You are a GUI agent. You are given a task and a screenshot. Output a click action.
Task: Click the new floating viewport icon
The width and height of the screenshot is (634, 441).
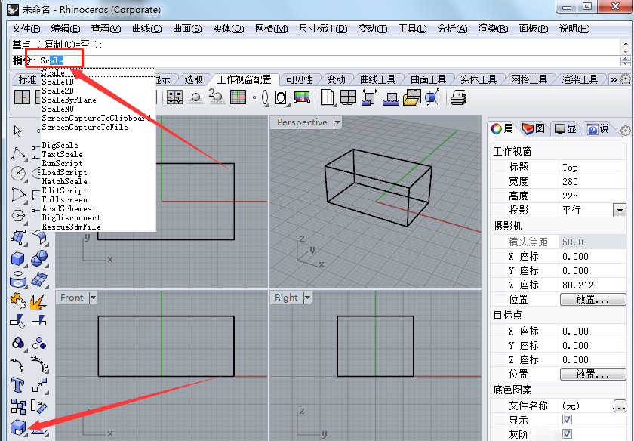(x=327, y=97)
